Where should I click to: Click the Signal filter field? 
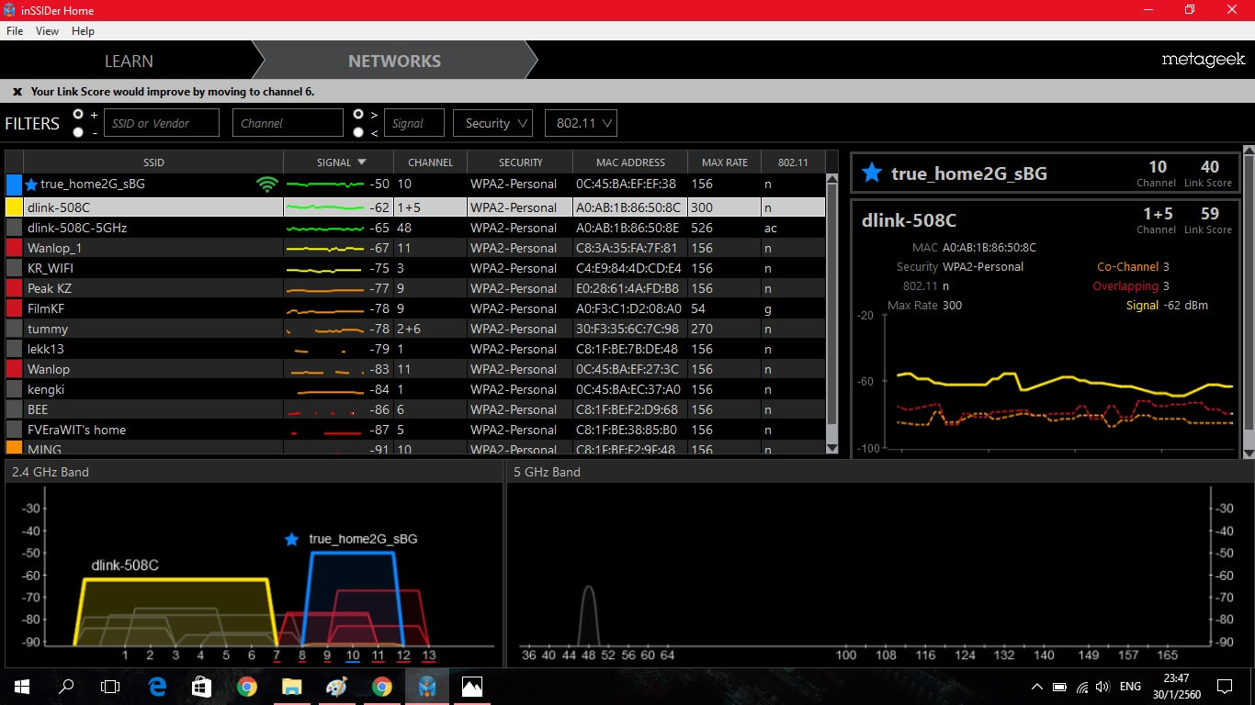(x=414, y=123)
